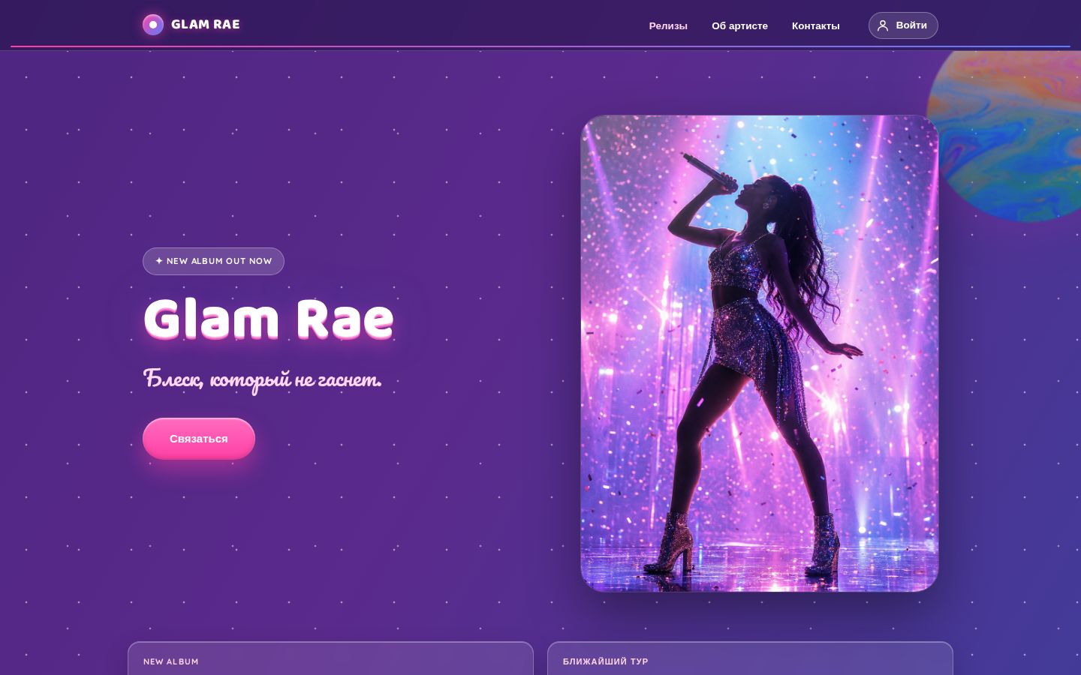Select the NEW ALBUM OUT NOW badge
The image size is (1081, 675).
(x=213, y=261)
